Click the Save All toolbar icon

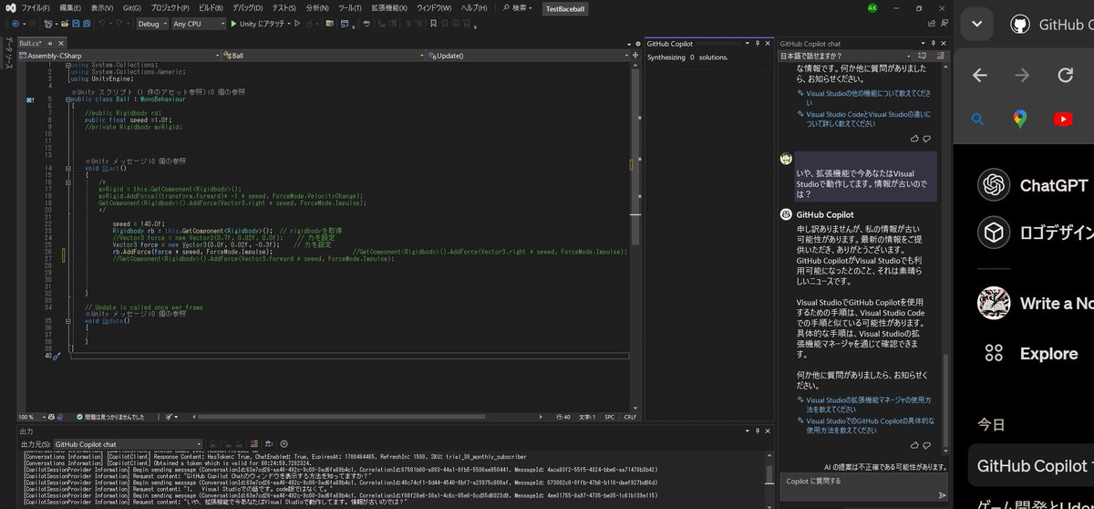pos(87,23)
